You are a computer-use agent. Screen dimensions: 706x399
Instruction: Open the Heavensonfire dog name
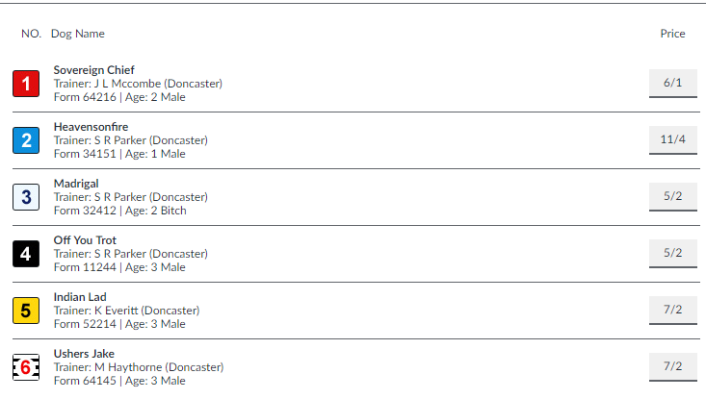pyautogui.click(x=91, y=127)
